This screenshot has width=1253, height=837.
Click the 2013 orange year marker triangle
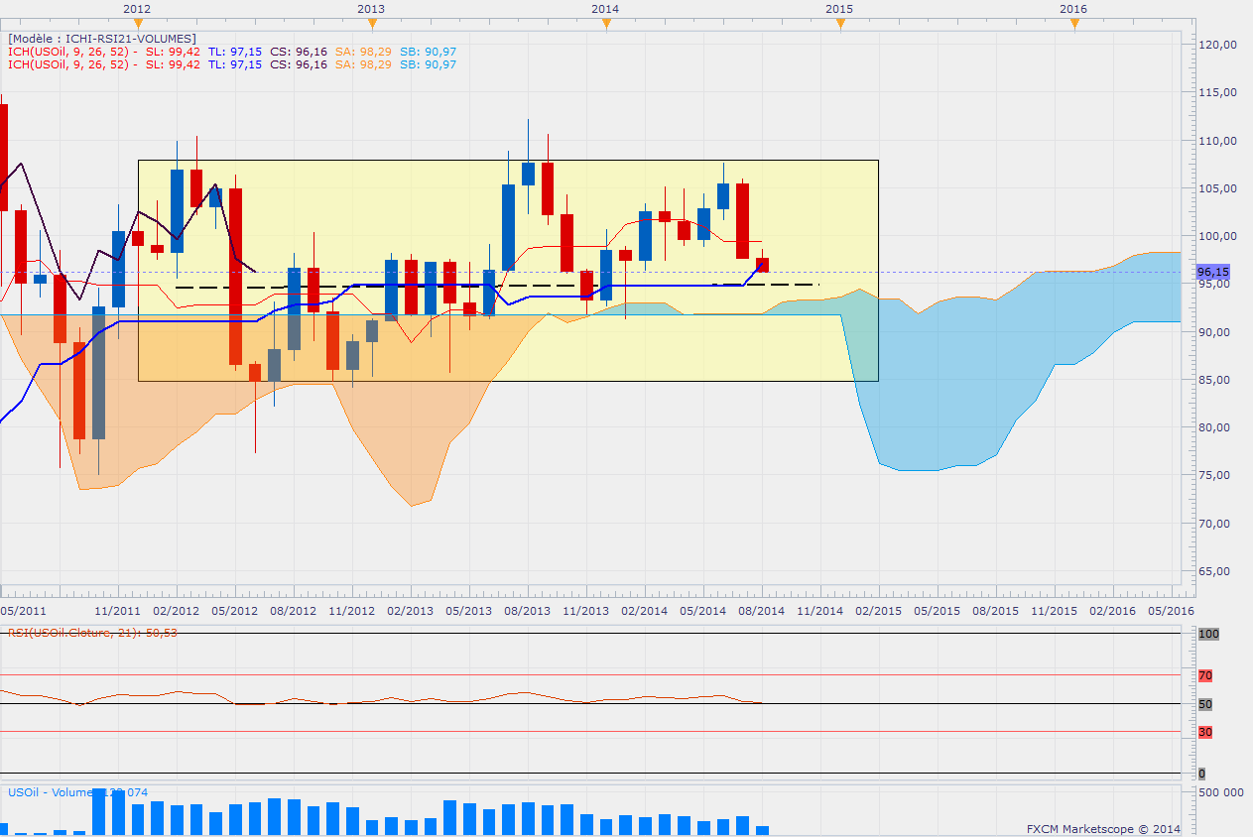point(371,23)
